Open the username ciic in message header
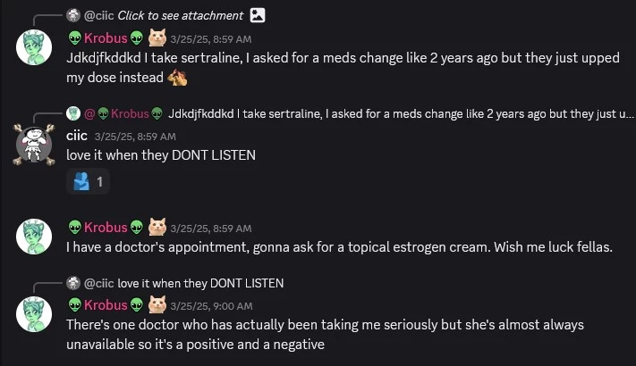Image resolution: width=636 pixels, height=366 pixels. pos(77,135)
